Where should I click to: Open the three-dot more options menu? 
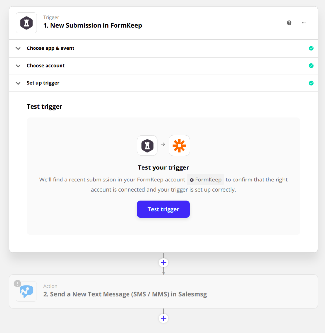click(x=304, y=23)
